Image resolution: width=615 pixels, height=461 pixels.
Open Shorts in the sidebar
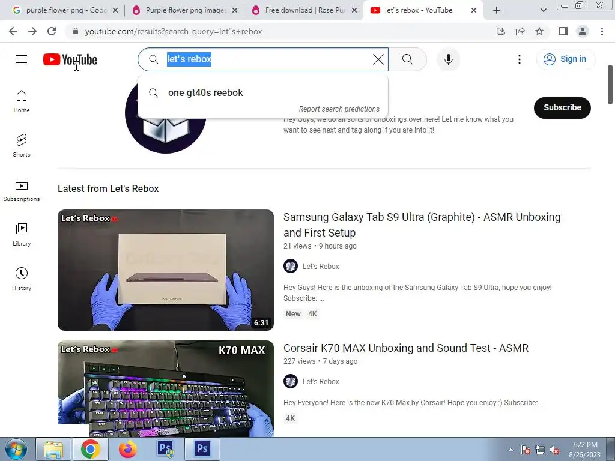22,146
